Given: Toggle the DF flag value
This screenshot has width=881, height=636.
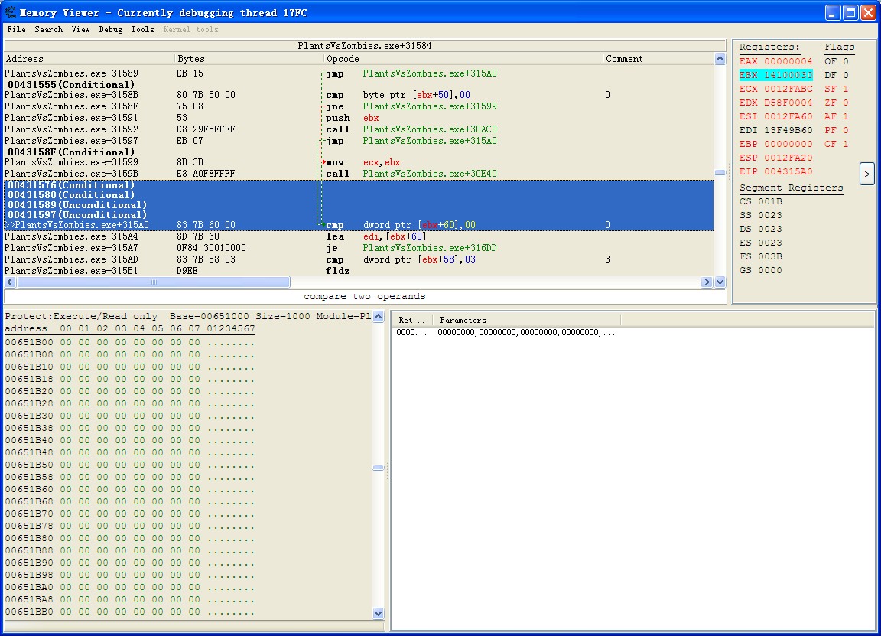Looking at the screenshot, I should pos(836,75).
